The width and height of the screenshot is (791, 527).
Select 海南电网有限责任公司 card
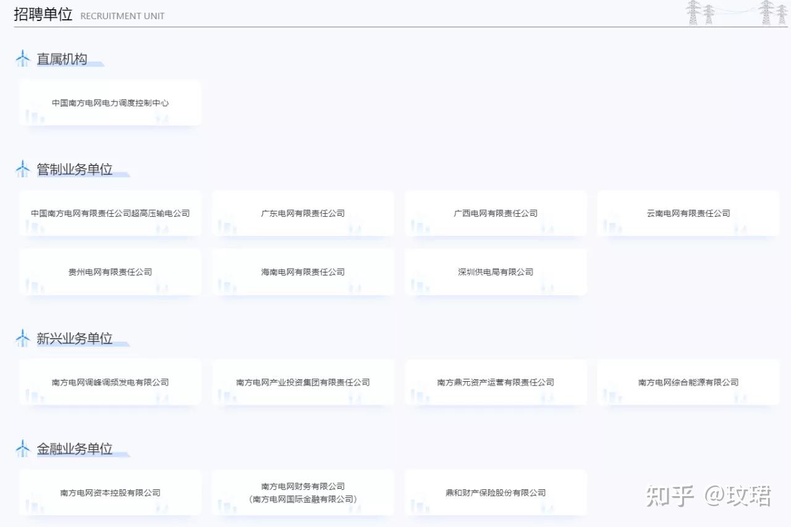coord(303,272)
